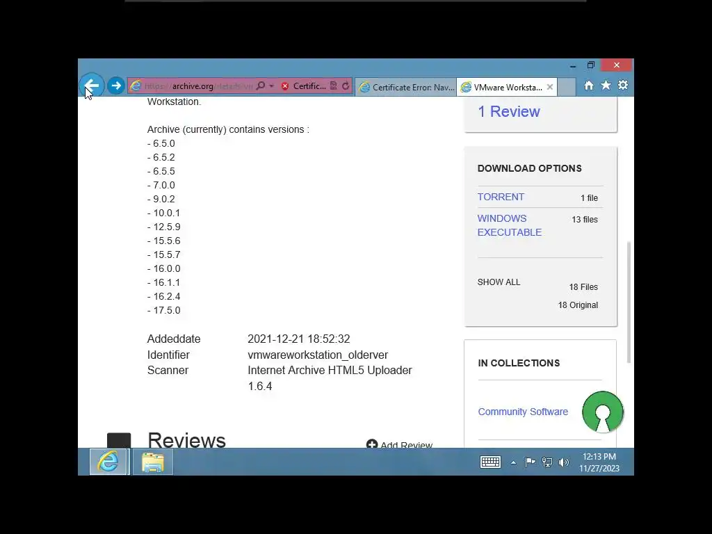This screenshot has width=712, height=534.
Task: Open the volume speaker icon
Action: click(x=563, y=462)
